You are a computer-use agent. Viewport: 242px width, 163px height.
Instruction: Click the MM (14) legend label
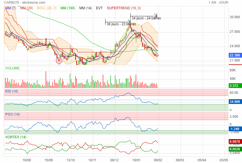coord(86,8)
